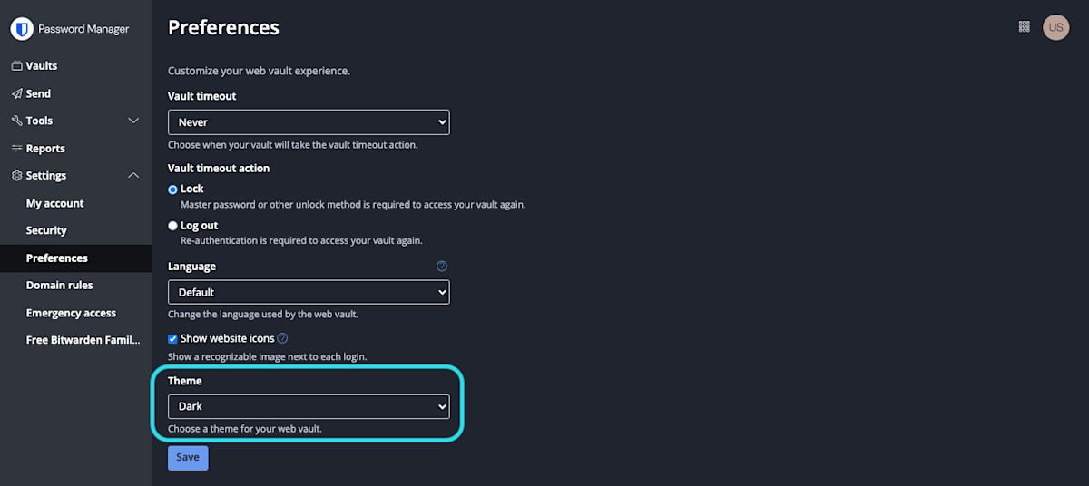The width and height of the screenshot is (1089, 486).
Task: Open My account settings
Action: 54,204
